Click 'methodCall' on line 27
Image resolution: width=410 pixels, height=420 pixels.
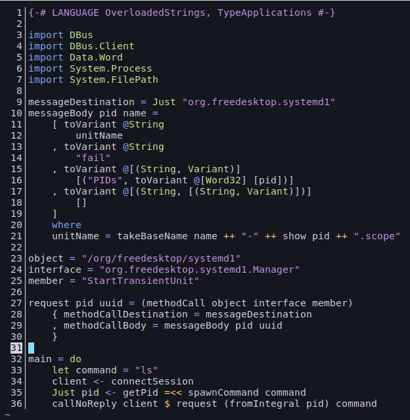point(175,303)
